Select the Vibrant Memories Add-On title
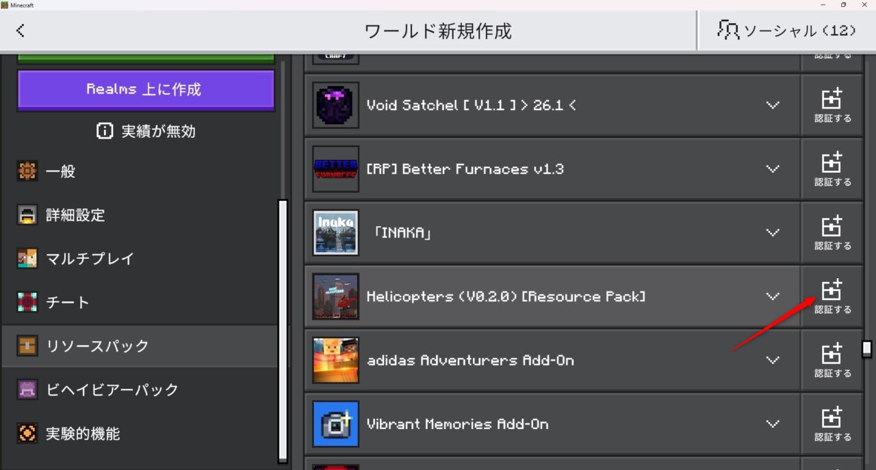 tap(458, 424)
